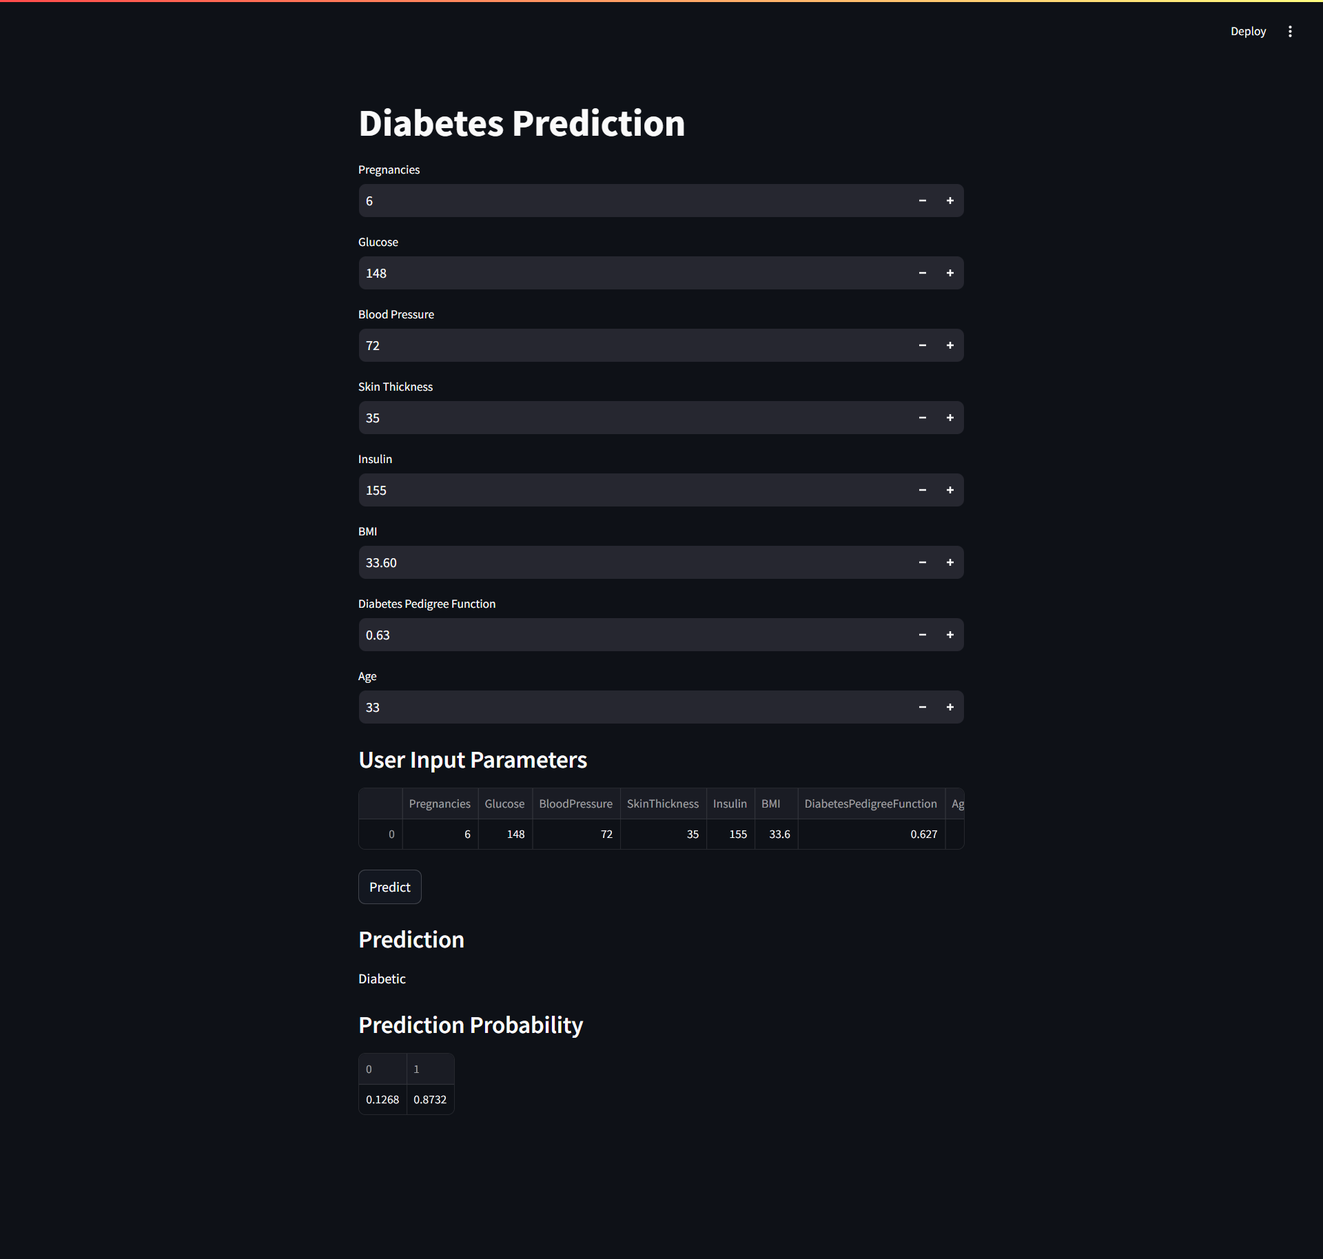Increase the Pregnancies value with plus

click(x=950, y=201)
